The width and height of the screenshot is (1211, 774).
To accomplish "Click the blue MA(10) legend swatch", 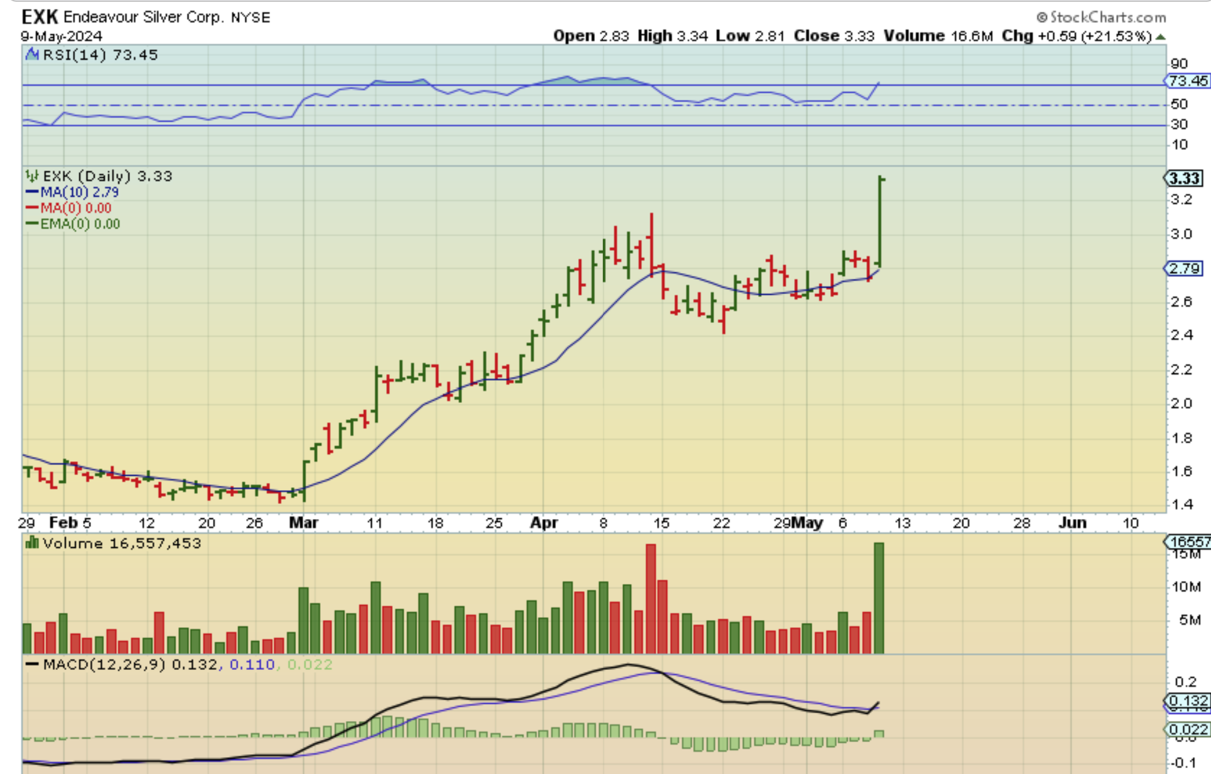I will pyautogui.click(x=32, y=192).
